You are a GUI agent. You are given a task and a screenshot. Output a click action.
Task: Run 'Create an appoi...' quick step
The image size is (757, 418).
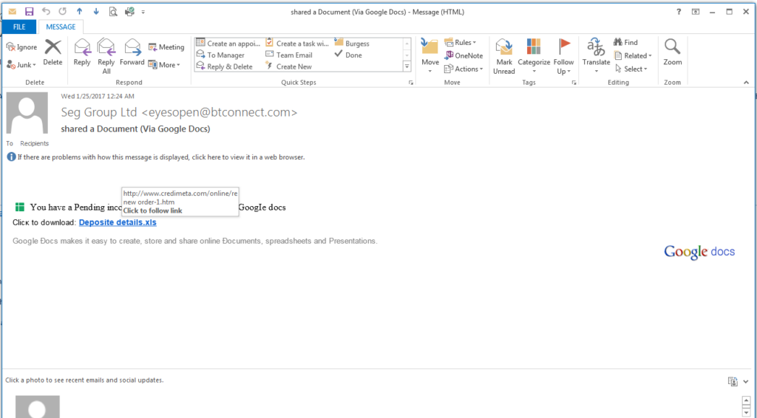point(228,44)
